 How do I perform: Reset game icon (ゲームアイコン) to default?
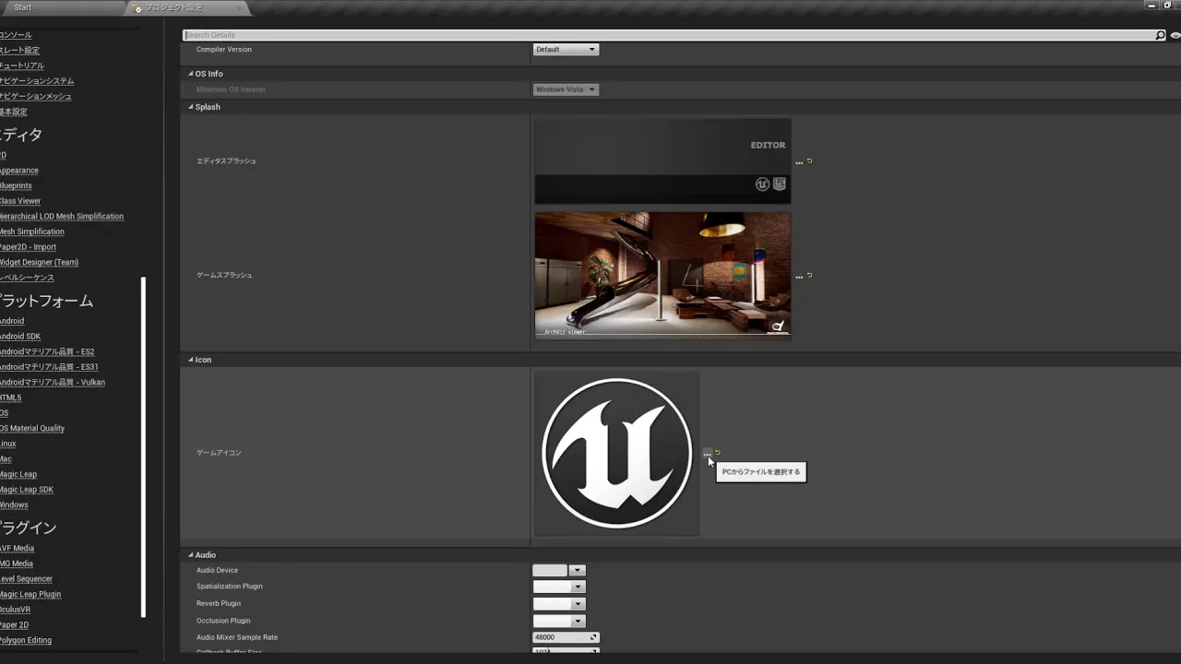717,452
